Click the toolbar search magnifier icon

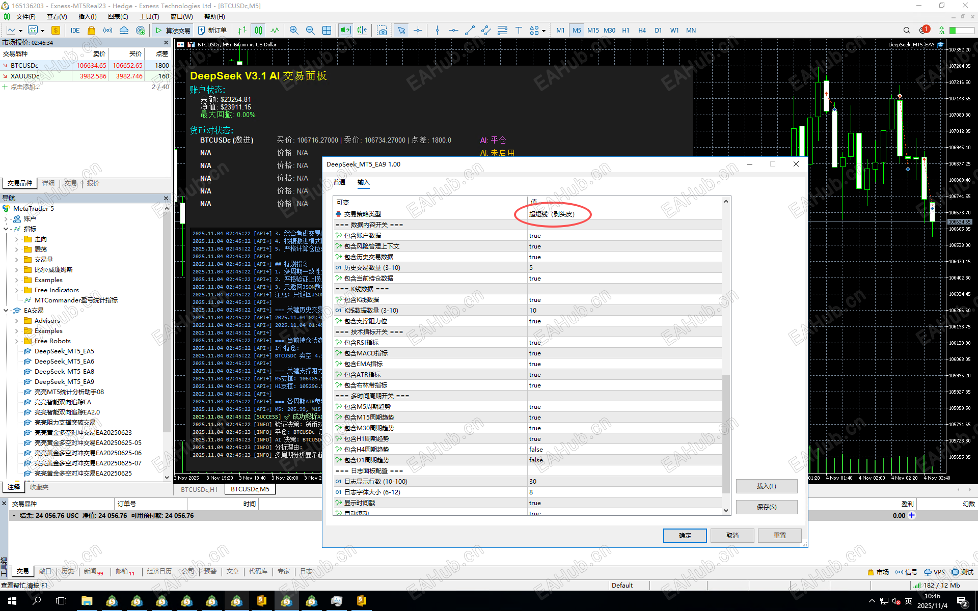[x=907, y=31]
